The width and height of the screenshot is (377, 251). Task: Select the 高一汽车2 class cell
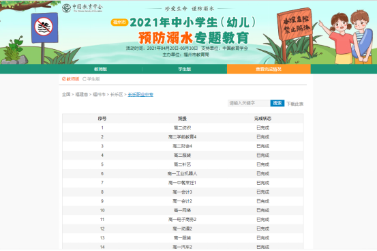coord(182,247)
